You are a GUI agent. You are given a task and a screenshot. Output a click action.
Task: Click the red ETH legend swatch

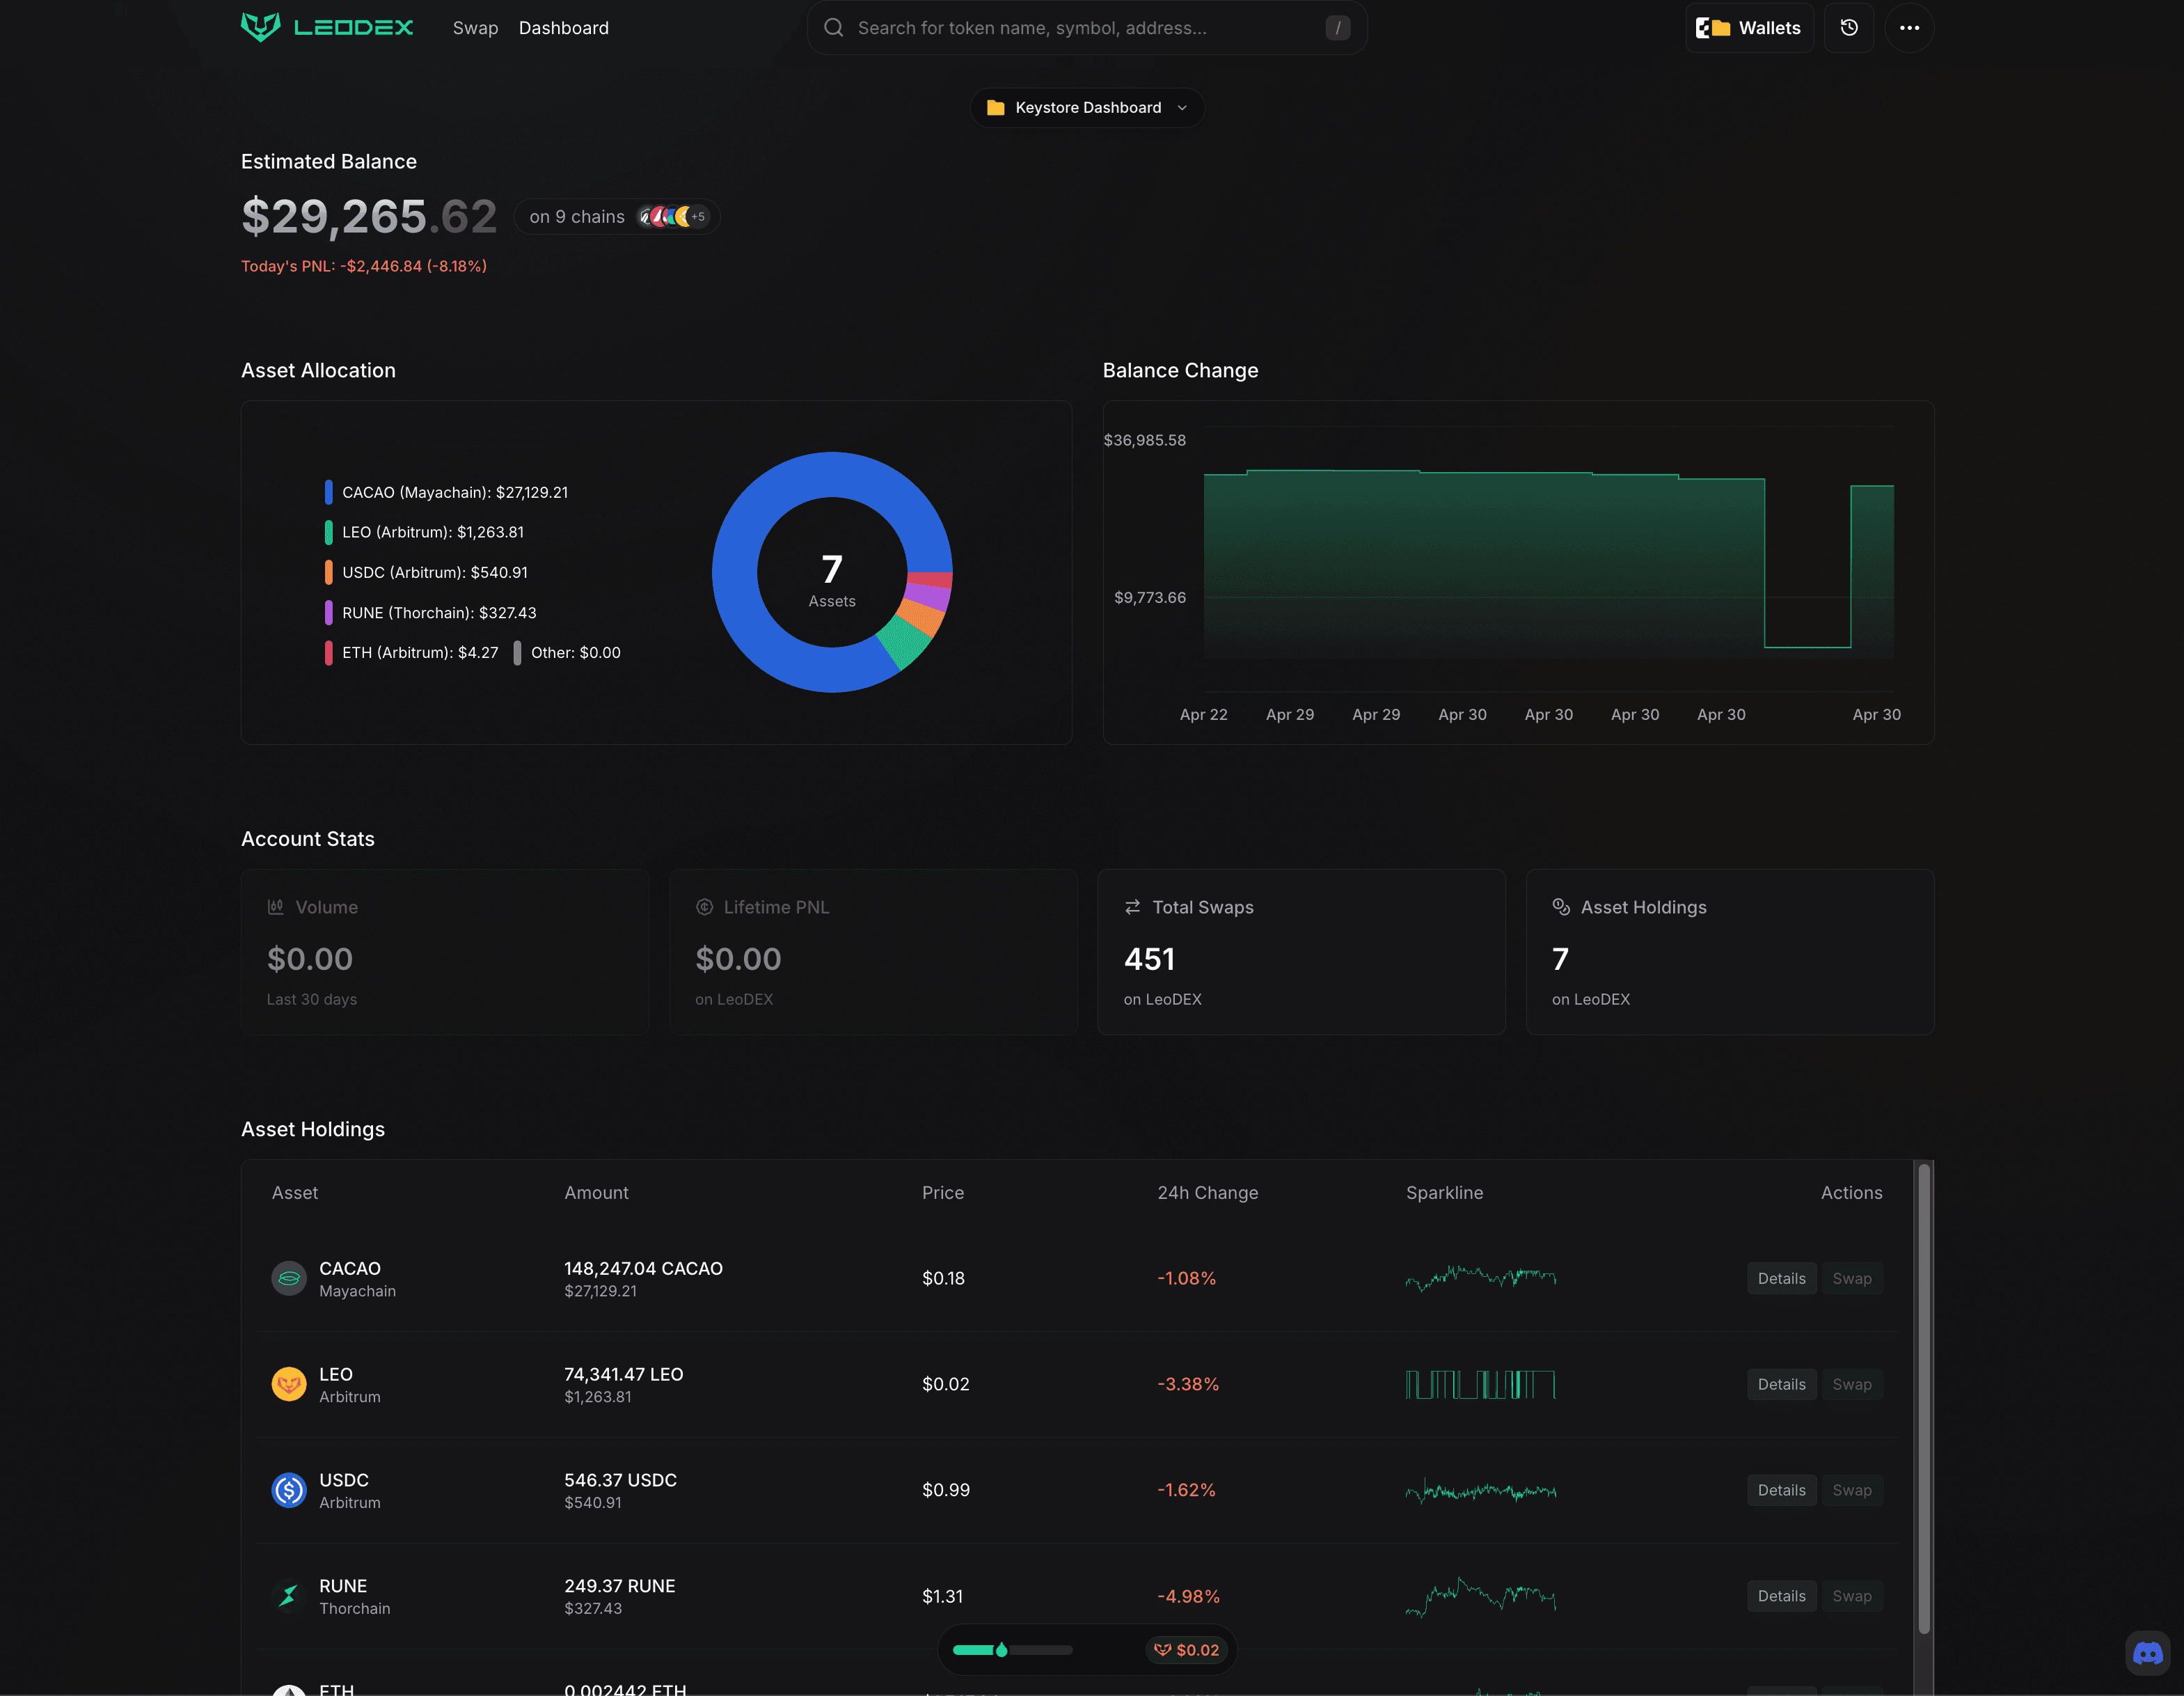coord(328,652)
